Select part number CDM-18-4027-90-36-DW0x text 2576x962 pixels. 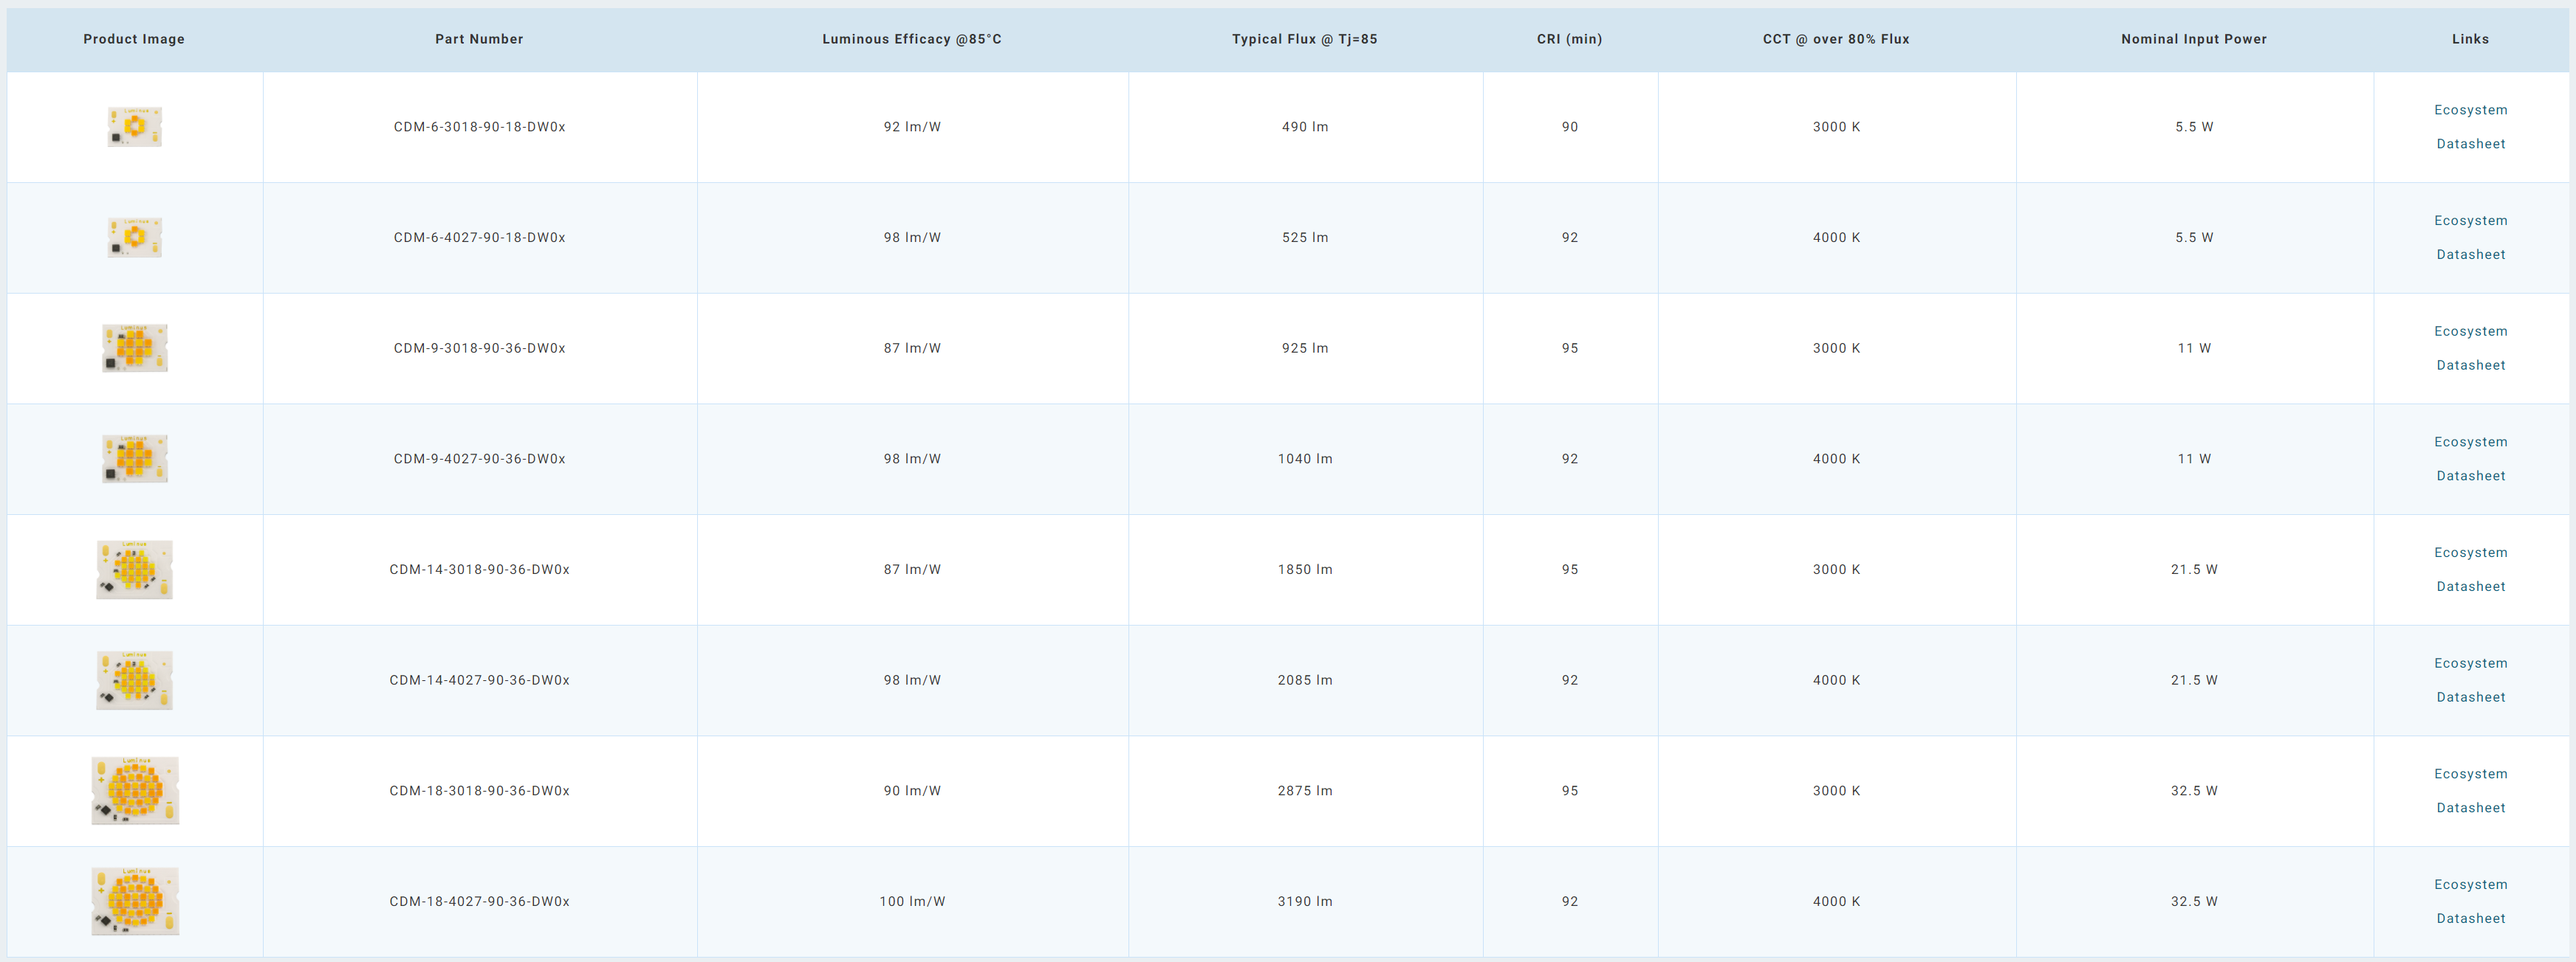point(479,901)
